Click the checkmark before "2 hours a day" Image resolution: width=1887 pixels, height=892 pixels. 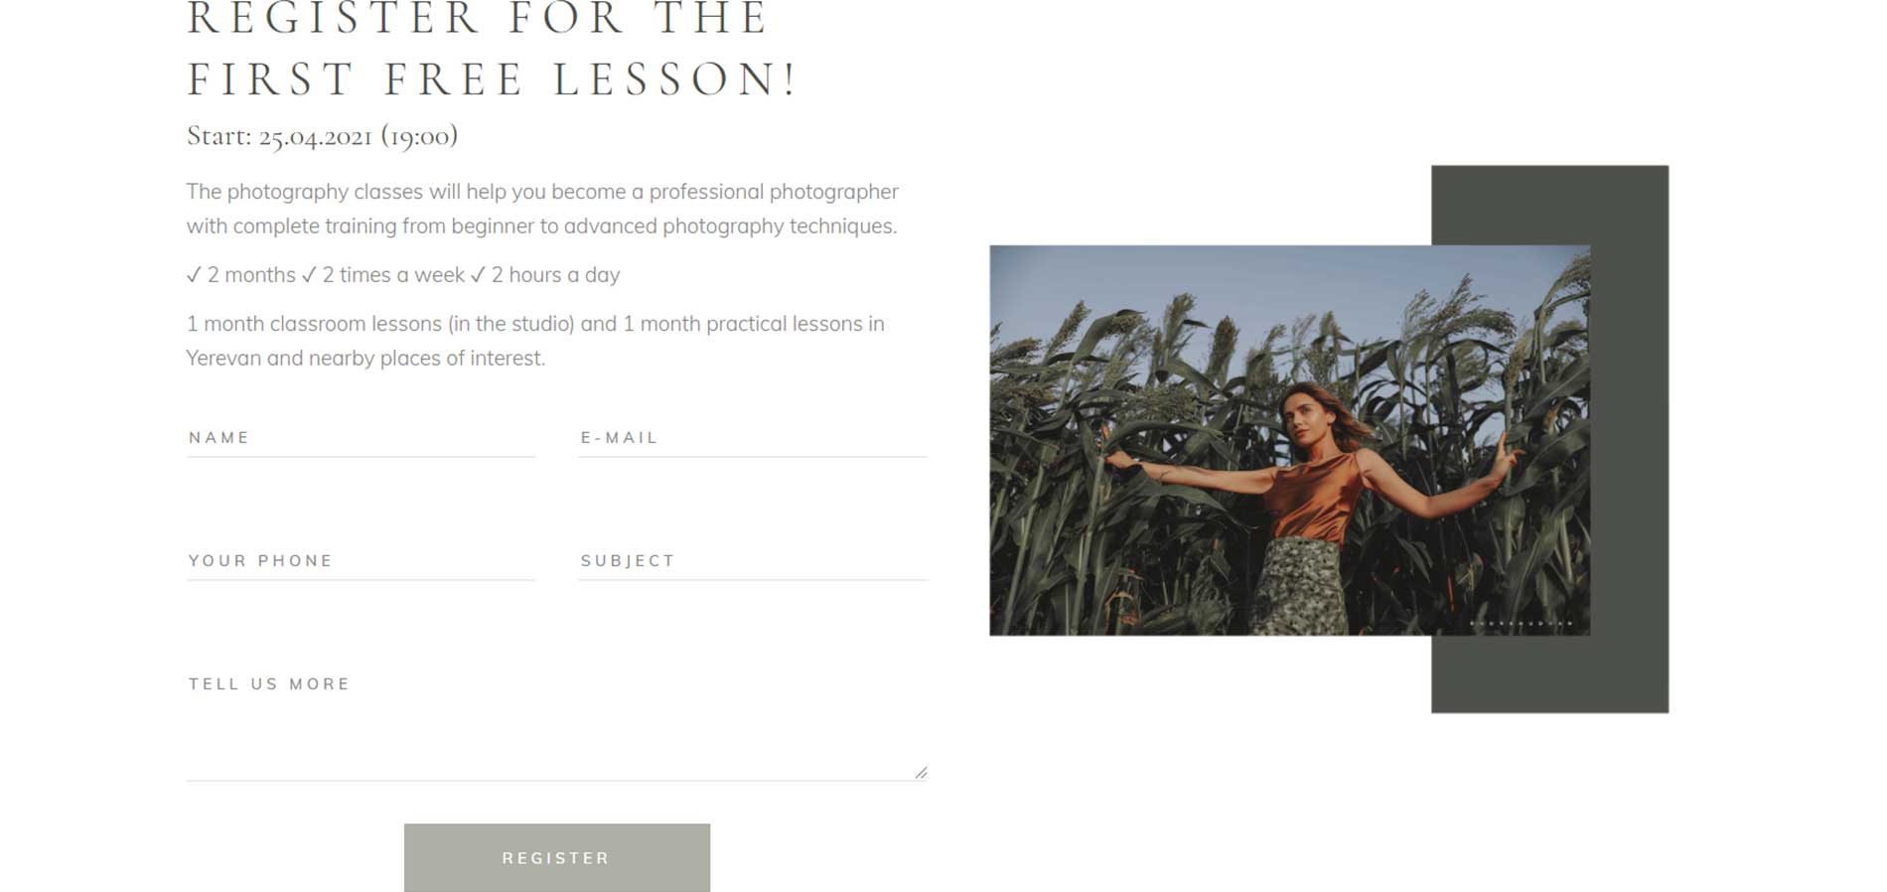[478, 275]
